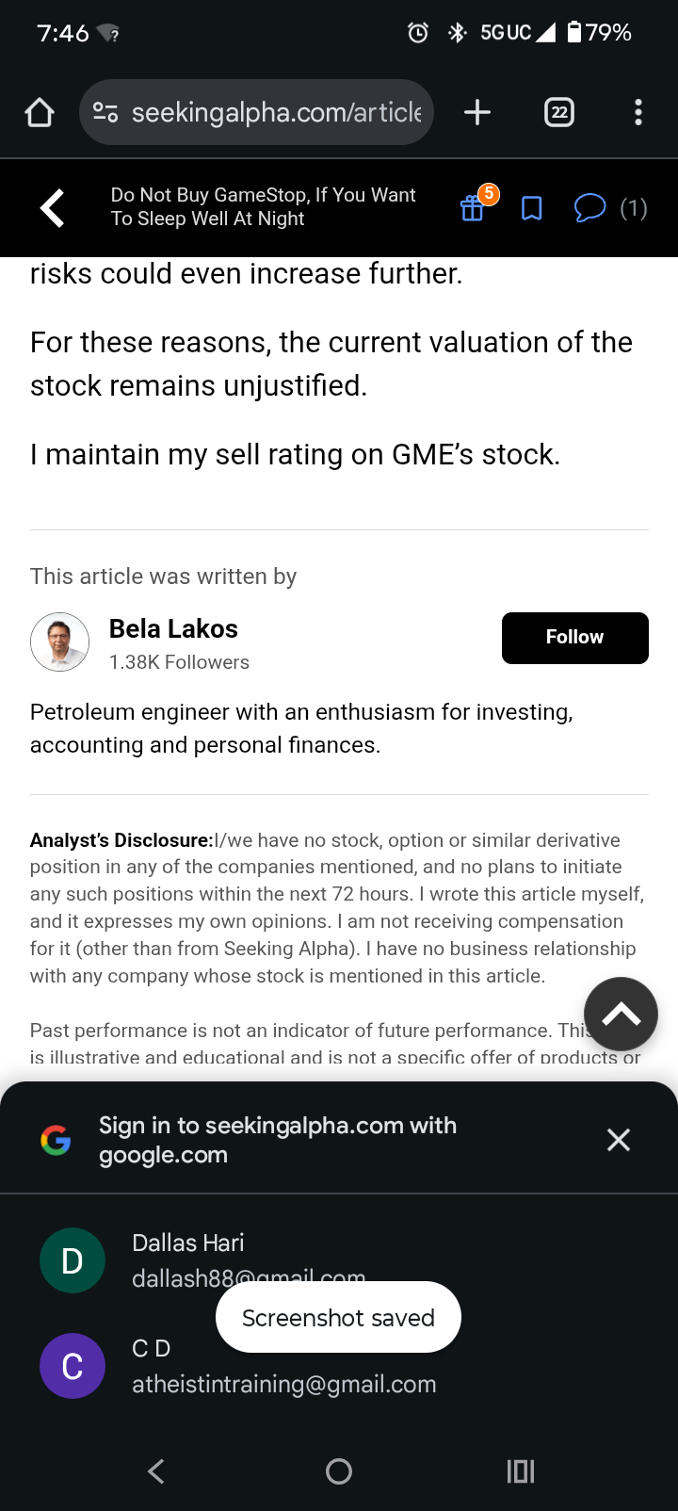This screenshot has height=1511, width=678.
Task: Dismiss the Google sign-in prompt
Action: tap(619, 1140)
